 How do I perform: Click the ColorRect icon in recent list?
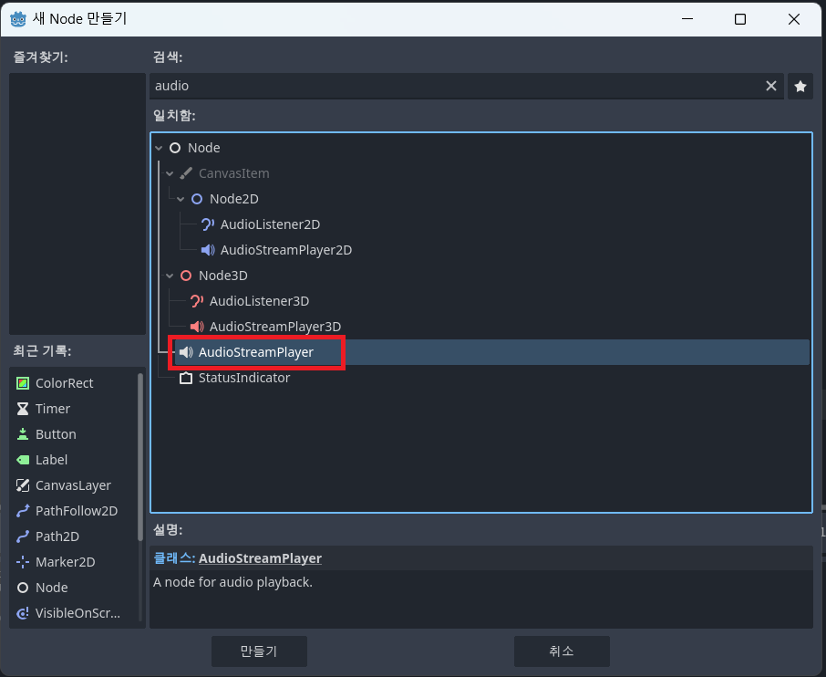click(x=23, y=383)
